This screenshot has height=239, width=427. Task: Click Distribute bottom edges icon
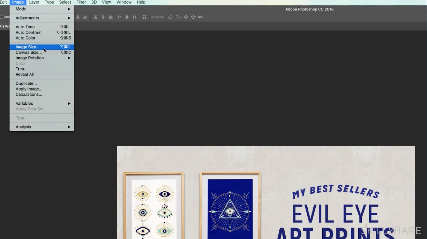click(x=111, y=17)
